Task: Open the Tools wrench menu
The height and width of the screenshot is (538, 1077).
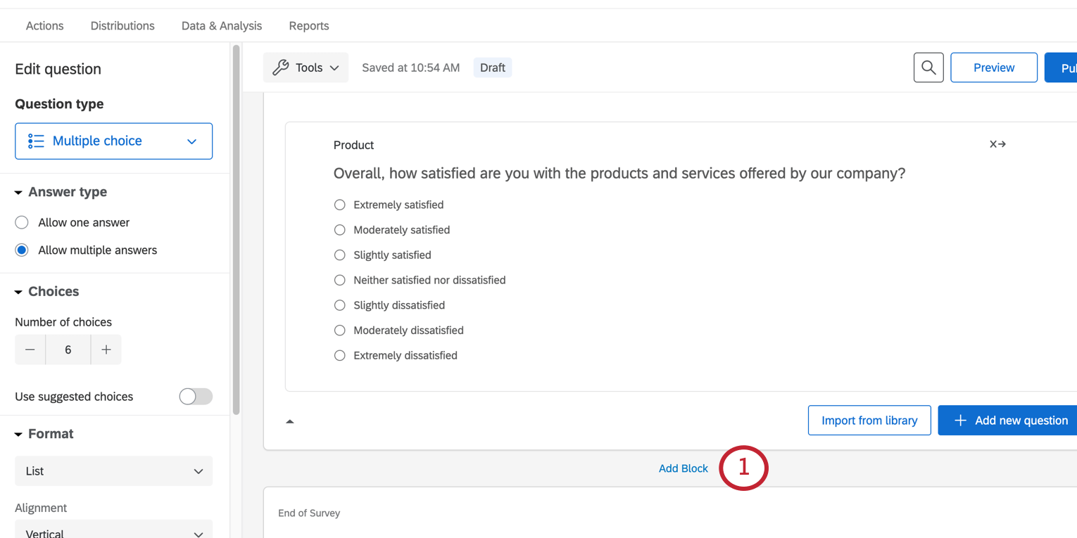Action: coord(306,68)
